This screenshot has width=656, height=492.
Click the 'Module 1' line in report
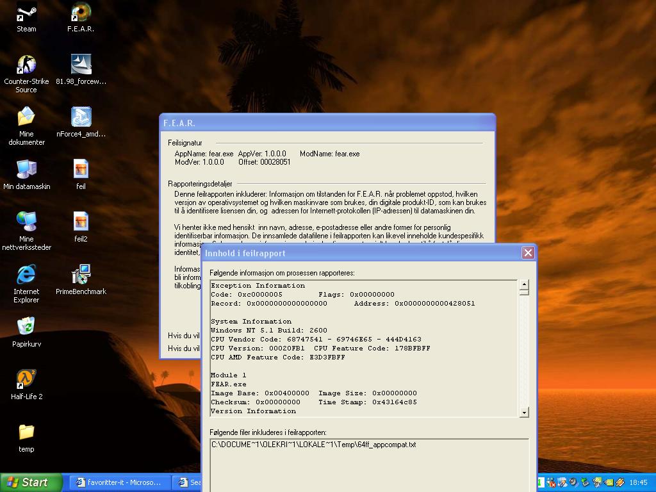click(x=229, y=375)
